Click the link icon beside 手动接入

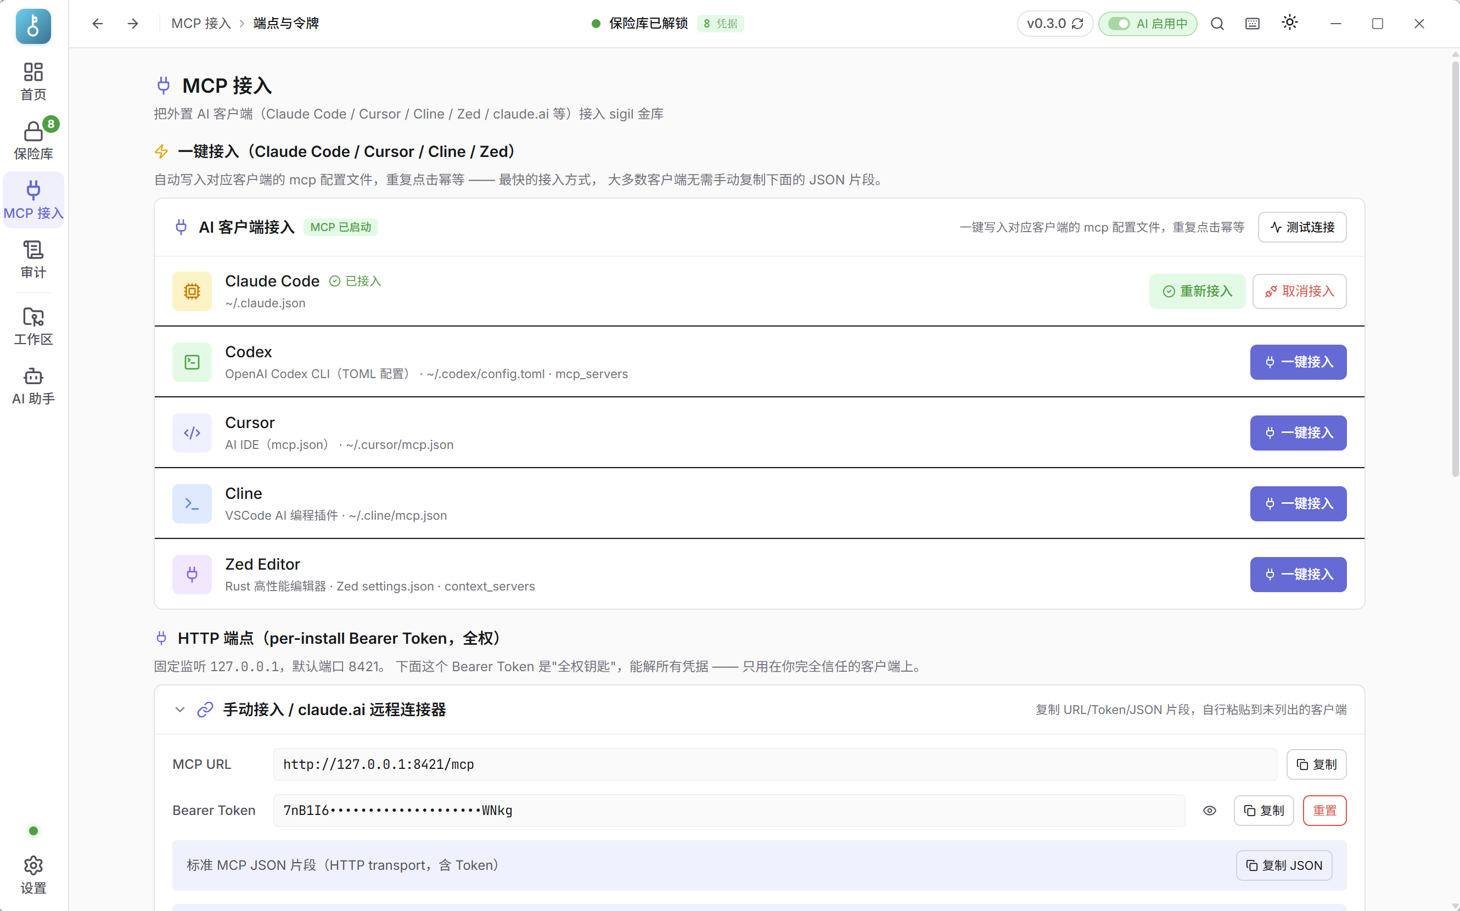pos(205,710)
